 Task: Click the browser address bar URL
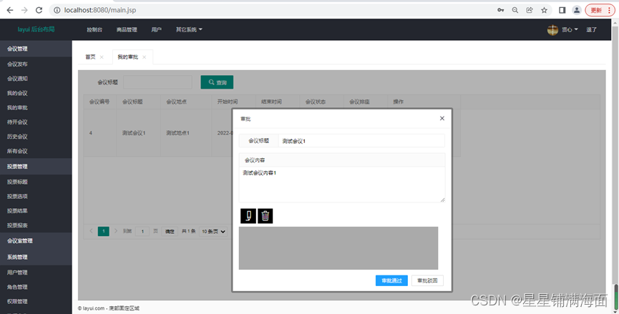click(100, 10)
